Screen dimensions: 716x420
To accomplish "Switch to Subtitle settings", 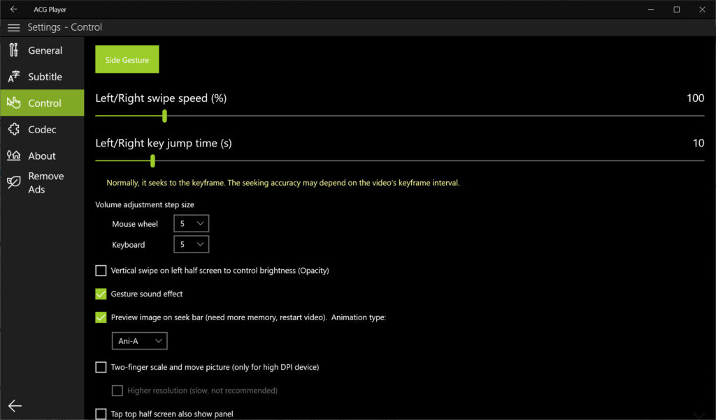I will pos(45,77).
